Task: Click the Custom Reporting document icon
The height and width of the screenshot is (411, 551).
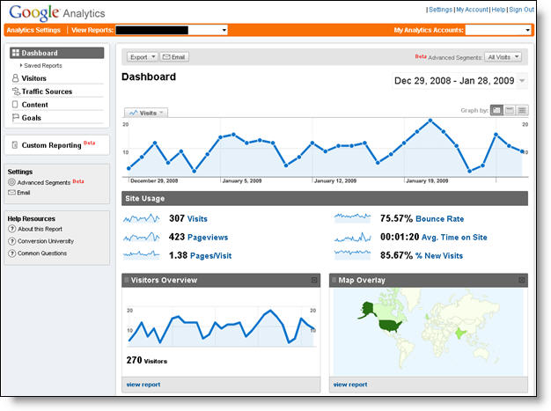Action: [14, 144]
